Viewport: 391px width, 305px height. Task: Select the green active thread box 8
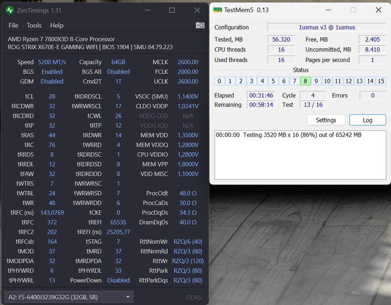305,81
